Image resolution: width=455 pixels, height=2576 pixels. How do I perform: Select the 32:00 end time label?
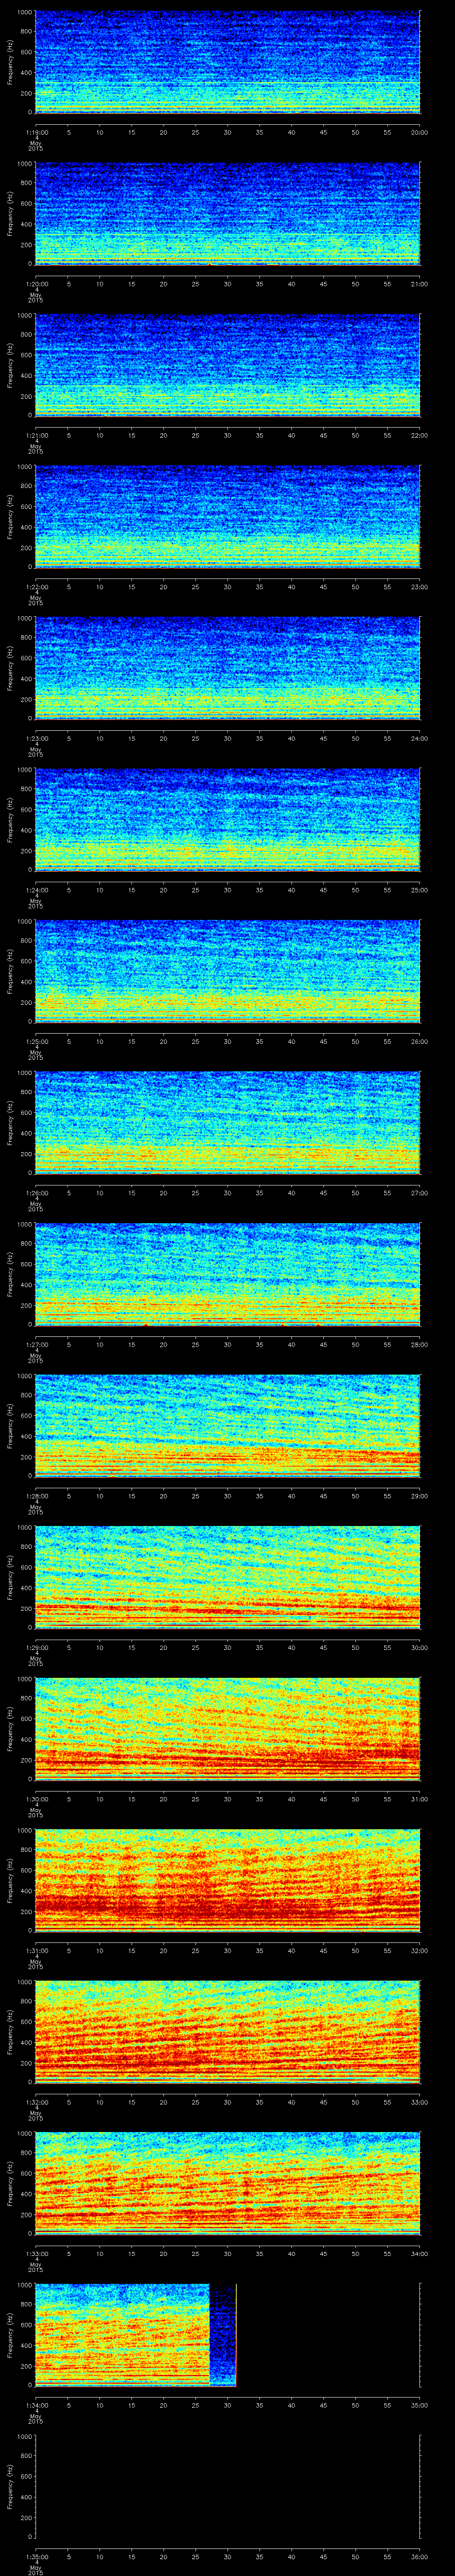pyautogui.click(x=420, y=1950)
